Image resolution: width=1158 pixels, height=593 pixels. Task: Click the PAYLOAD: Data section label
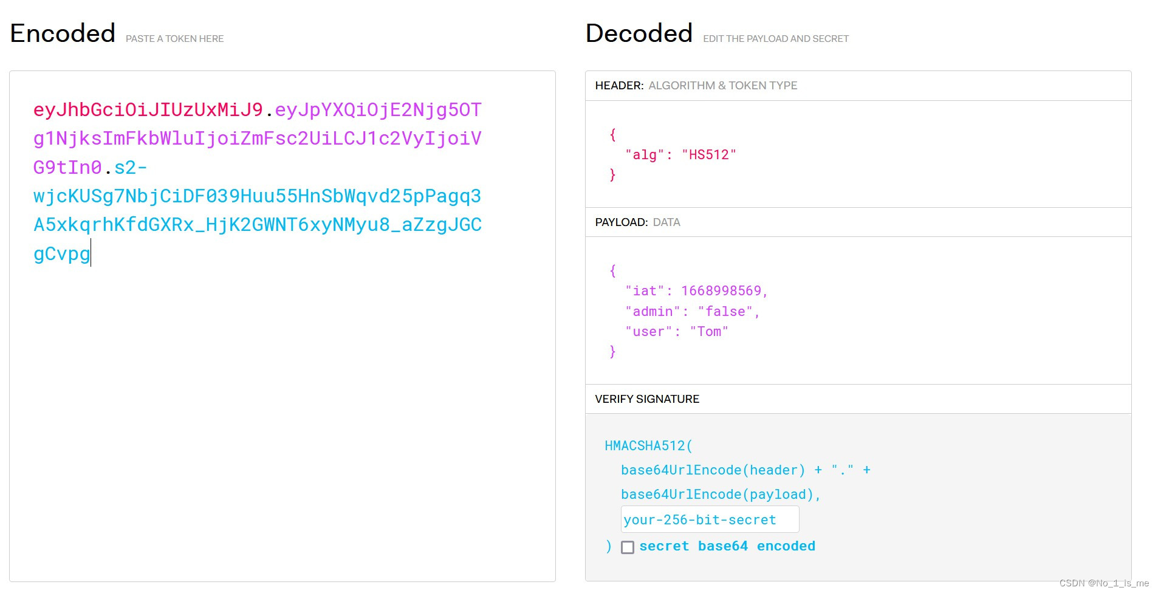click(x=637, y=222)
